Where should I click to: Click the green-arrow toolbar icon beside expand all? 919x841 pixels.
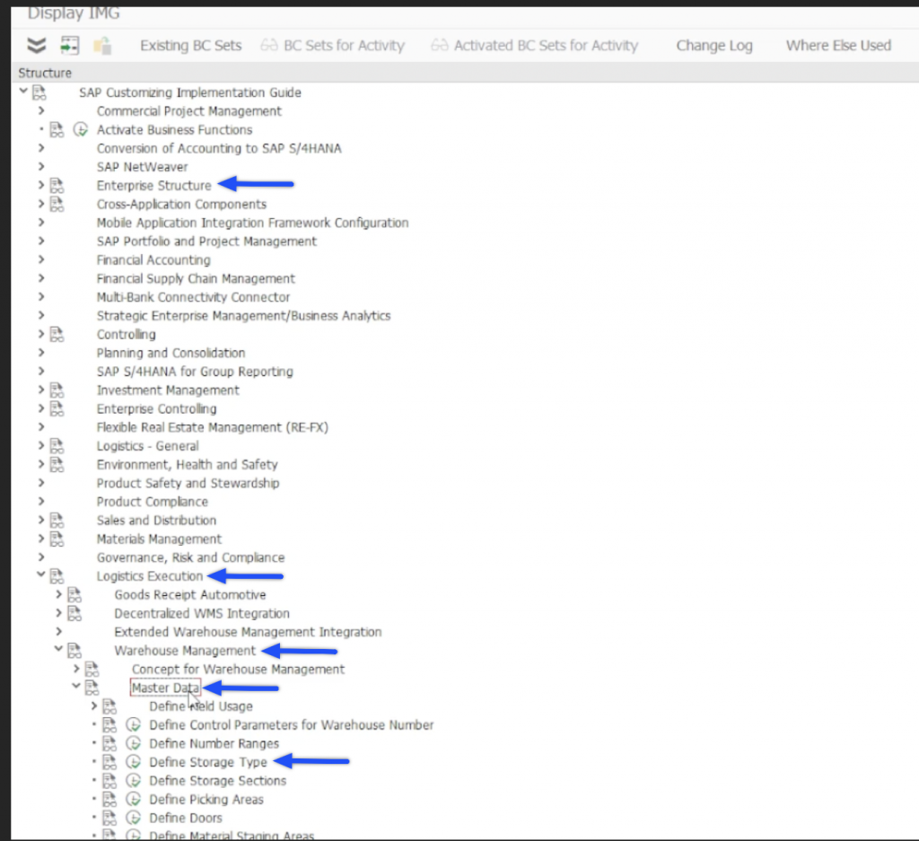(69, 46)
